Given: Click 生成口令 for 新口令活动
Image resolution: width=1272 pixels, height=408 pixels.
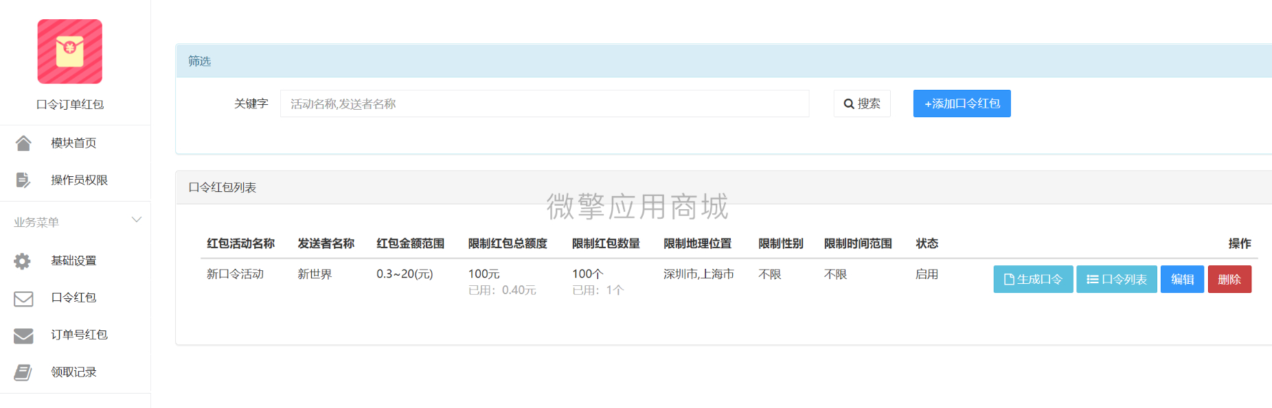Looking at the screenshot, I should click(1033, 279).
